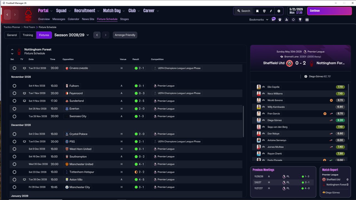Viewport: 356px width, 200px height.
Task: Navigate back using the history back arrow
Action: pos(8,14)
